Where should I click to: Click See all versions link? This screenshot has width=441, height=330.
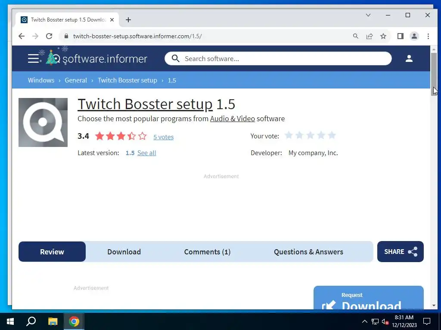click(146, 153)
